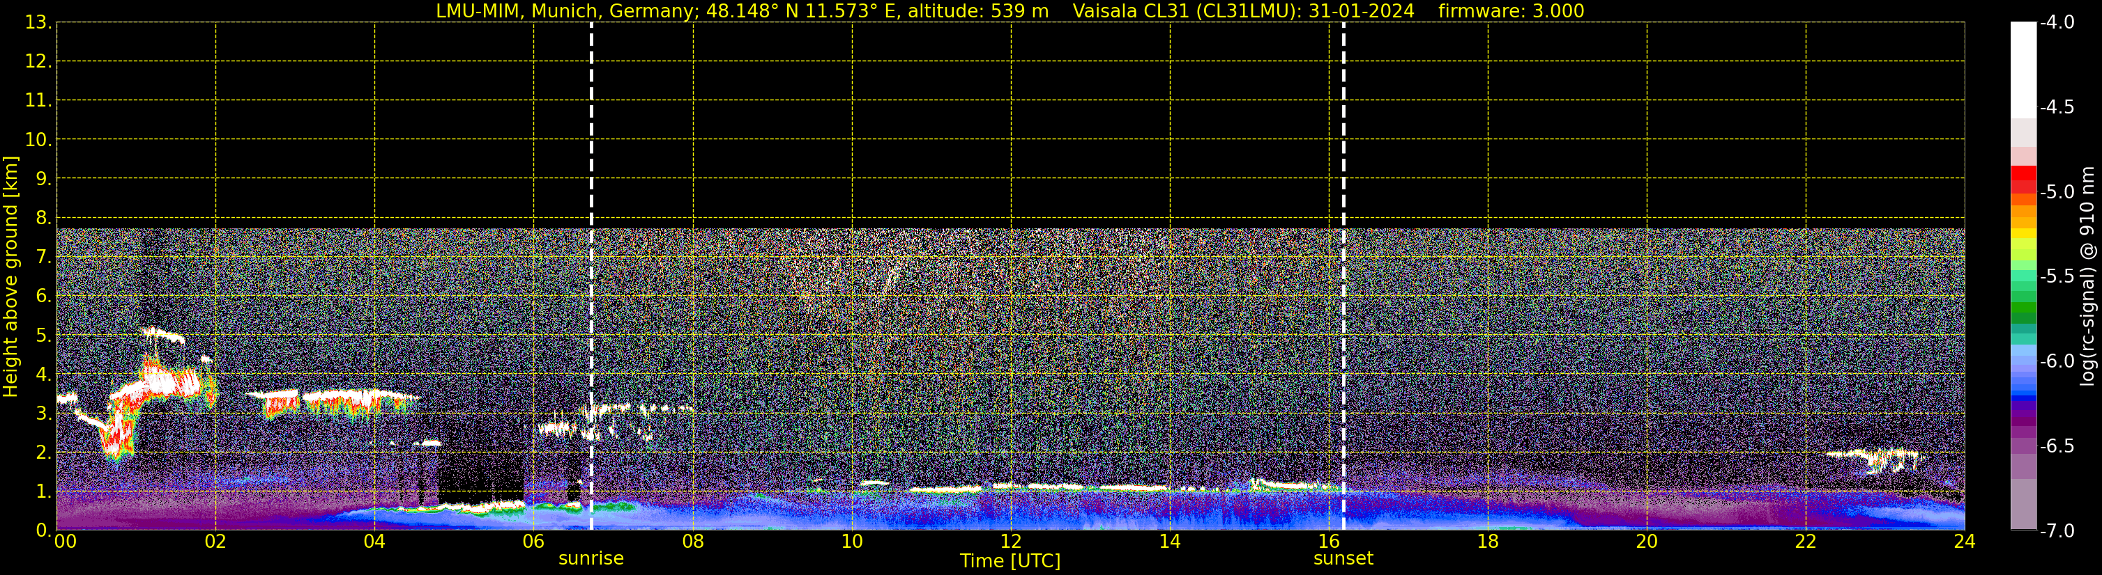Click the "18" time axis tick label
Screen dimensions: 2102x575
[x=1488, y=542]
